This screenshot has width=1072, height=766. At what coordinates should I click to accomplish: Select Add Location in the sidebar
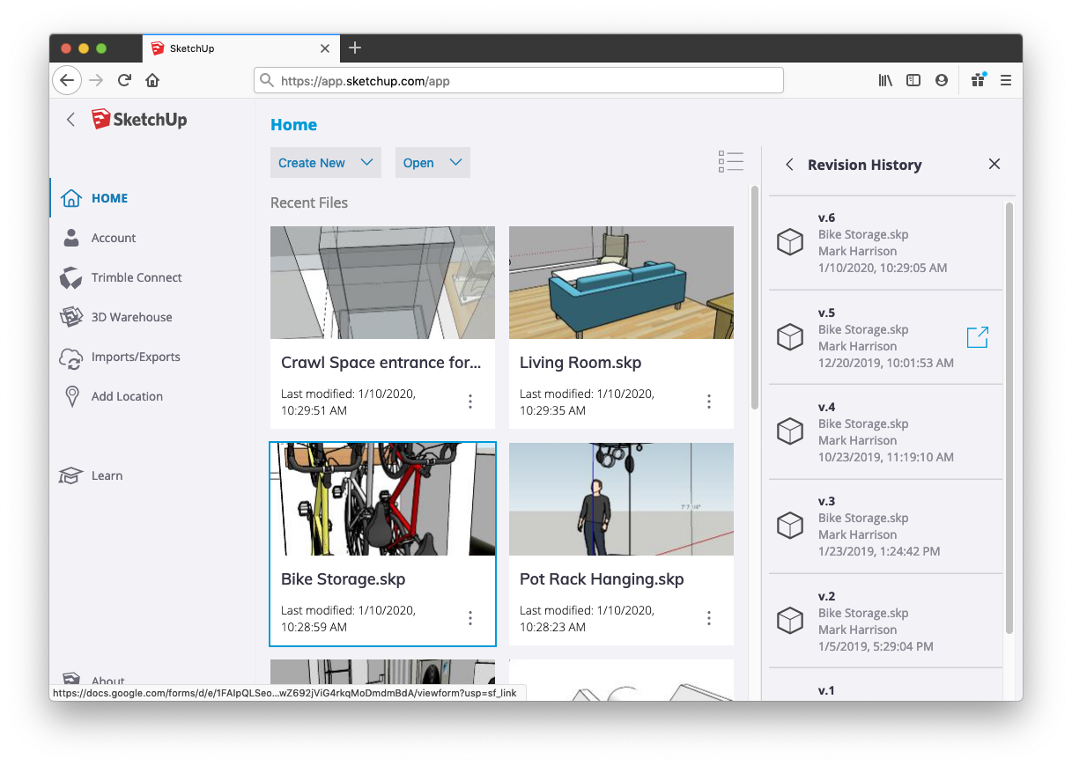127,396
